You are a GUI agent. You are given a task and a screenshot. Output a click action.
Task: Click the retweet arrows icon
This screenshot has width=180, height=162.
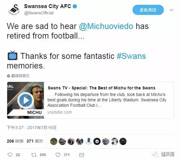[34, 155]
